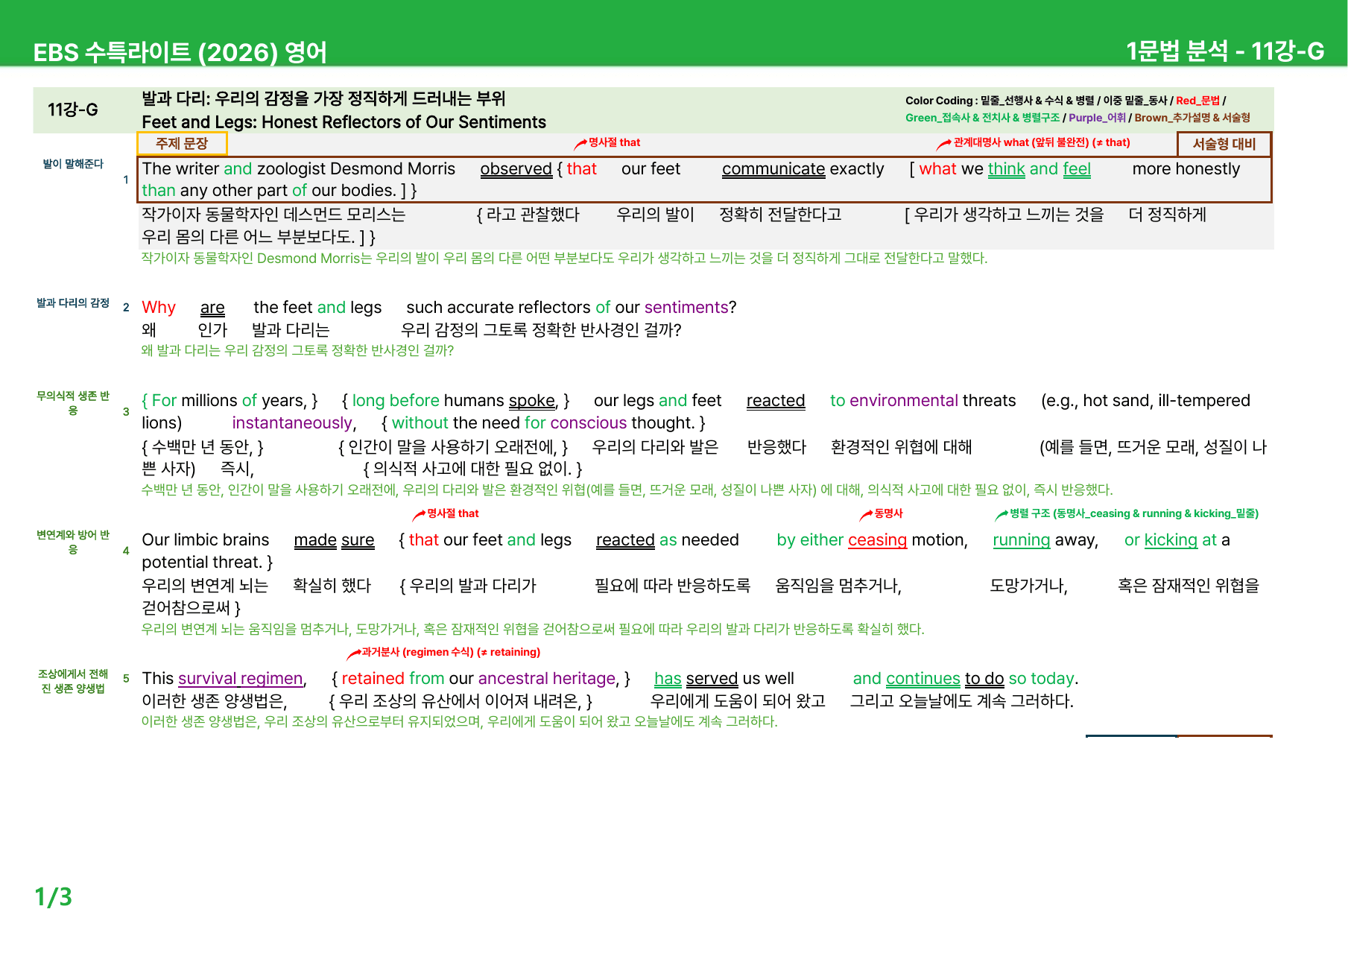This screenshot has width=1348, height=953.
Task: Click the 'Brown_추가설명 & 서술형' legend entry
Action: (x=1192, y=118)
